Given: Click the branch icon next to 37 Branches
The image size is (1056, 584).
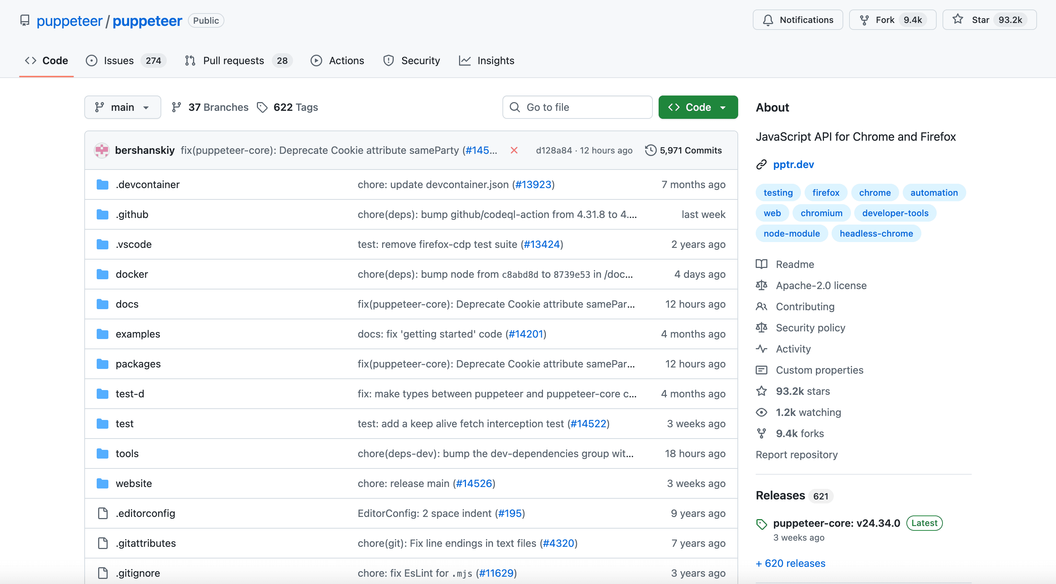Looking at the screenshot, I should pos(177,107).
